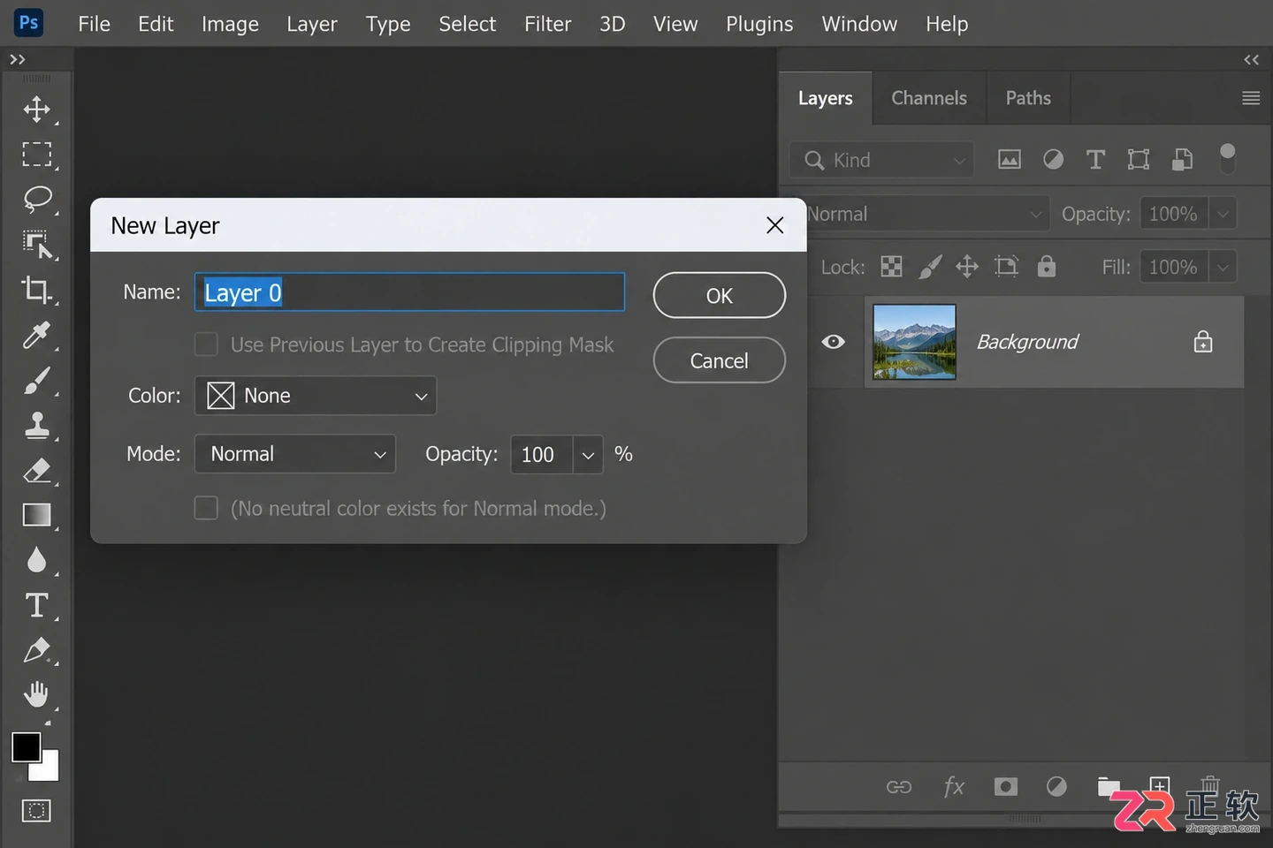Toggle Quick Mask mode icon

click(36, 810)
